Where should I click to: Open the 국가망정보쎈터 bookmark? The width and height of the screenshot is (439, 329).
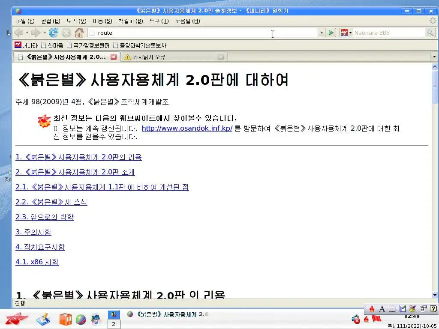(87, 45)
